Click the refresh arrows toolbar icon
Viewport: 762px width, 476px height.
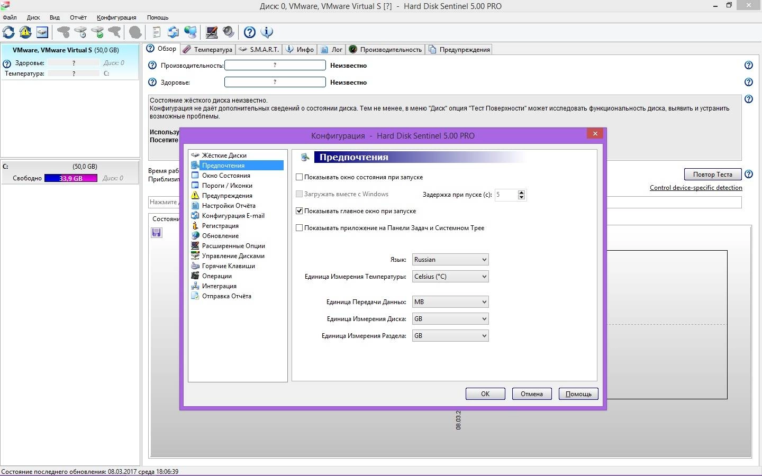(9, 32)
